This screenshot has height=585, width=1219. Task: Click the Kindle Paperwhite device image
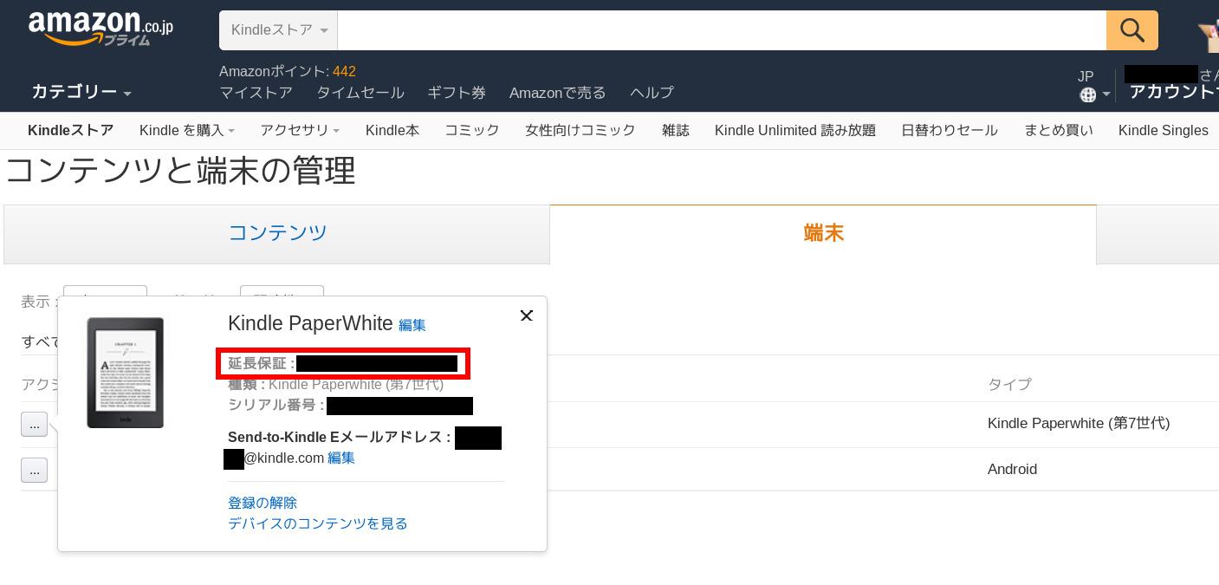pos(125,373)
